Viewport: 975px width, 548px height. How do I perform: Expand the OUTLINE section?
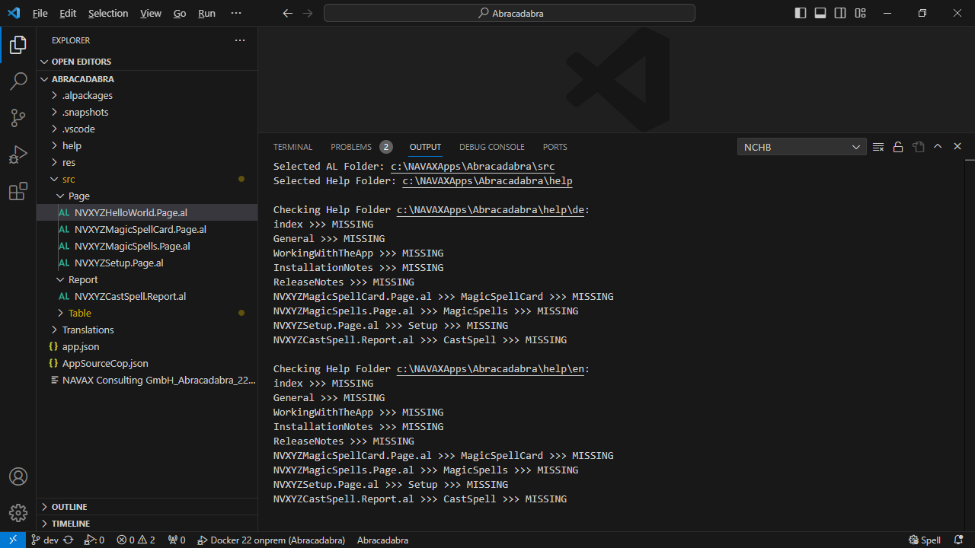coord(69,507)
